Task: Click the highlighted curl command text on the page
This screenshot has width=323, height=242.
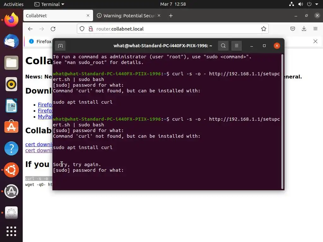Action: pyautogui.click(x=39, y=178)
